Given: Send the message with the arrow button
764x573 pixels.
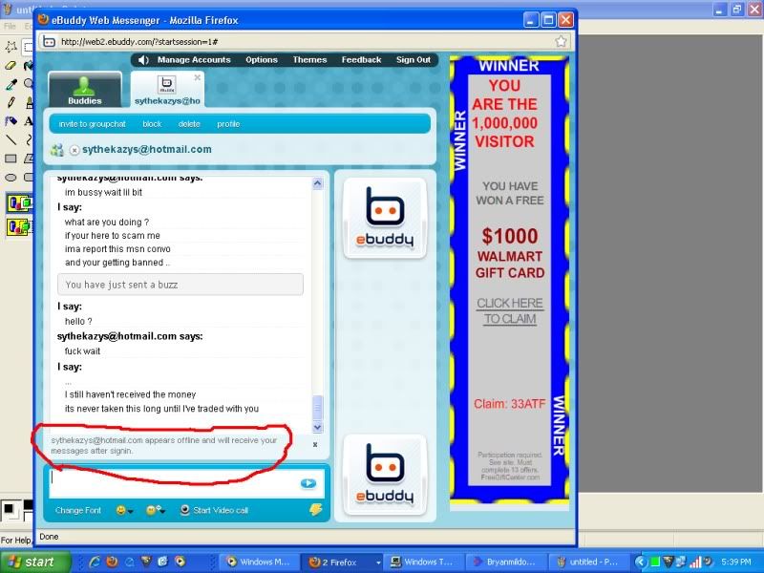Looking at the screenshot, I should tap(308, 483).
